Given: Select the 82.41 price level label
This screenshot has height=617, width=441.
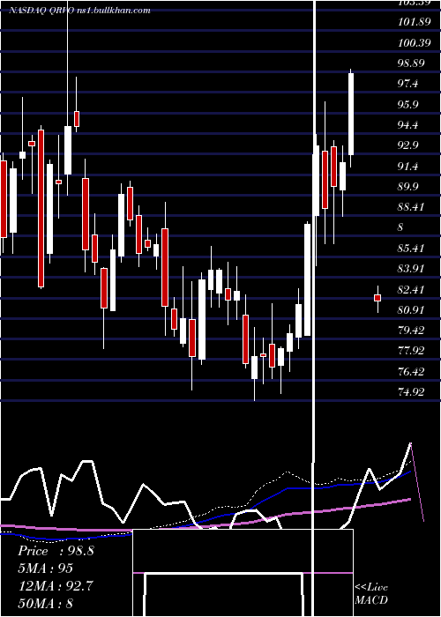Looking at the screenshot, I should tap(412, 290).
